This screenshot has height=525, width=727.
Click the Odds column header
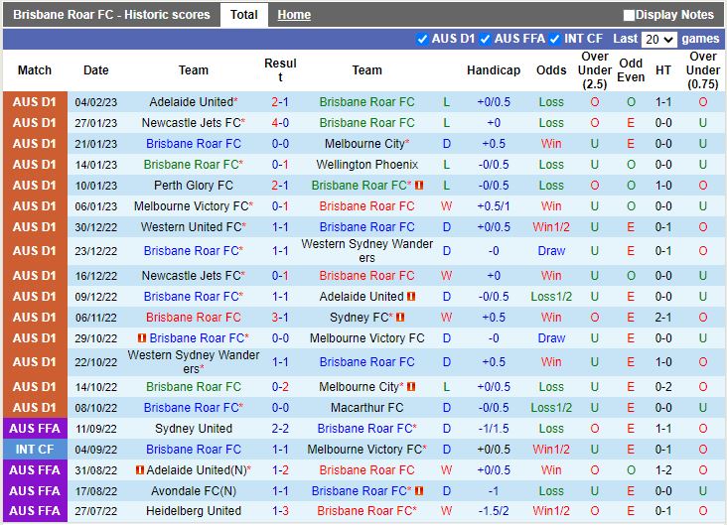[551, 70]
